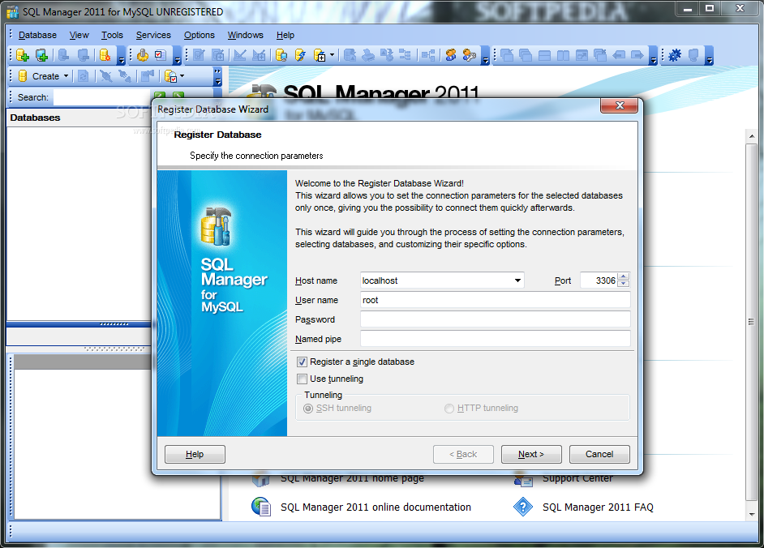Viewport: 764px width, 548px height.
Task: Open dropdown arrow beside database-grid-plus icon
Action: pos(332,55)
